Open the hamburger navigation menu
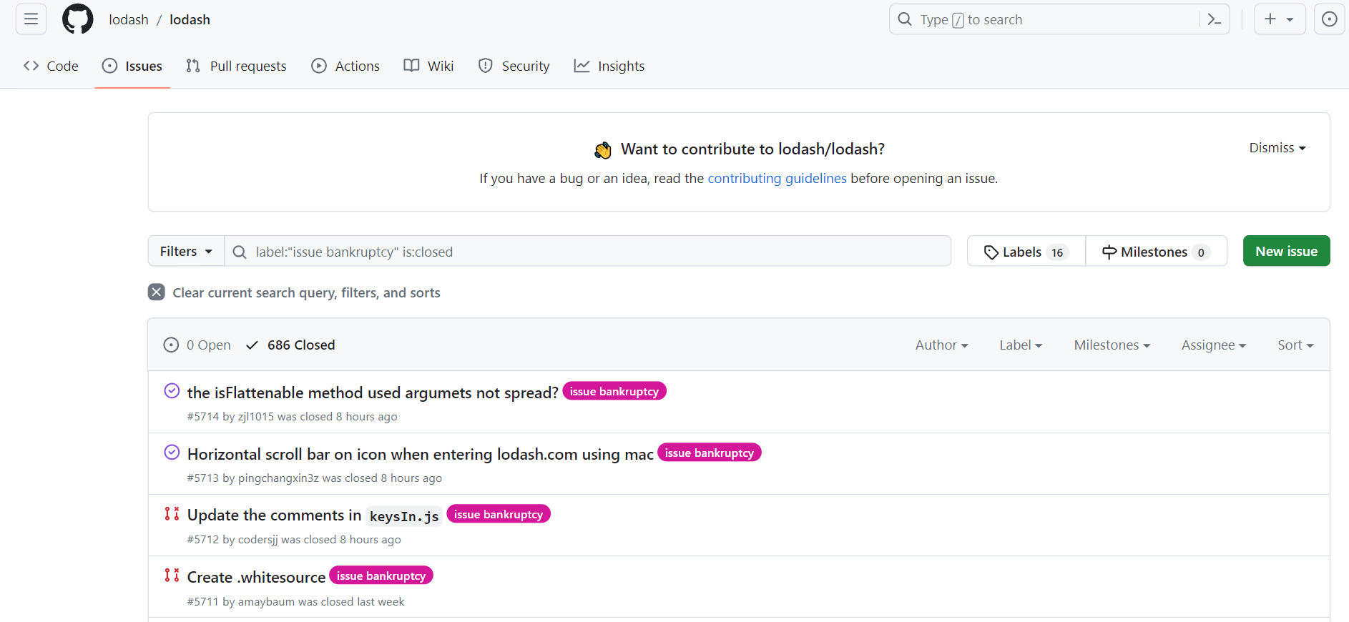 coord(31,19)
